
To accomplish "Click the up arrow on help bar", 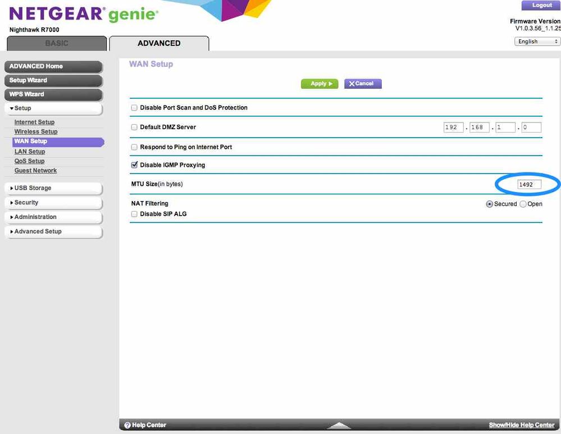I will (x=339, y=426).
